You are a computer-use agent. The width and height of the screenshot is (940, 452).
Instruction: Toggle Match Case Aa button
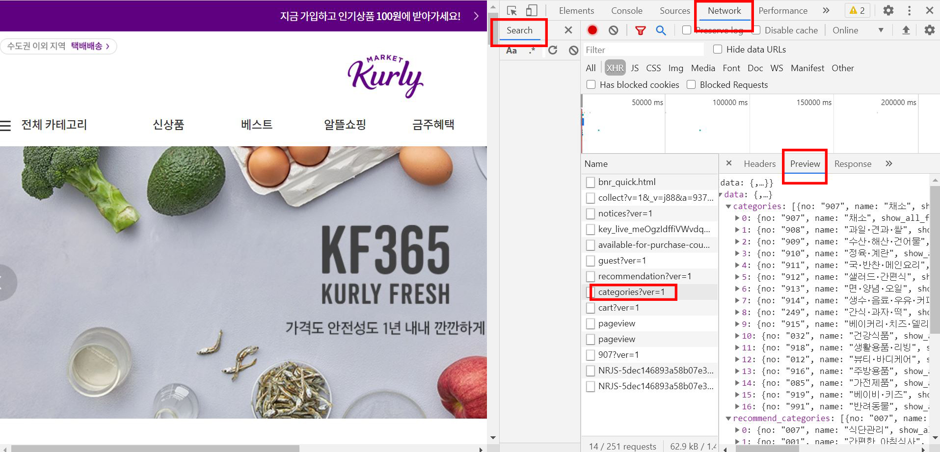pyautogui.click(x=511, y=50)
